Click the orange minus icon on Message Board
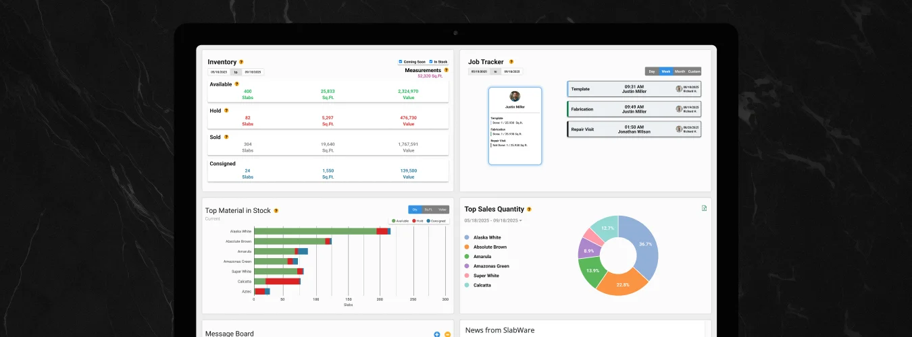This screenshot has width=912, height=337. [447, 334]
